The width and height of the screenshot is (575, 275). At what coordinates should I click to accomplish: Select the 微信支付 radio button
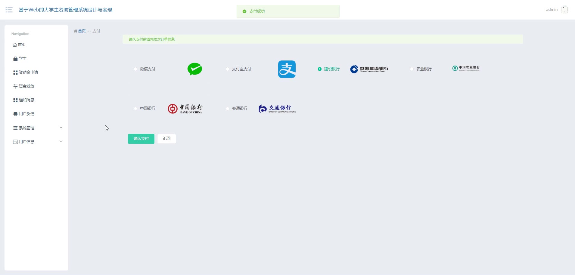[x=135, y=69]
